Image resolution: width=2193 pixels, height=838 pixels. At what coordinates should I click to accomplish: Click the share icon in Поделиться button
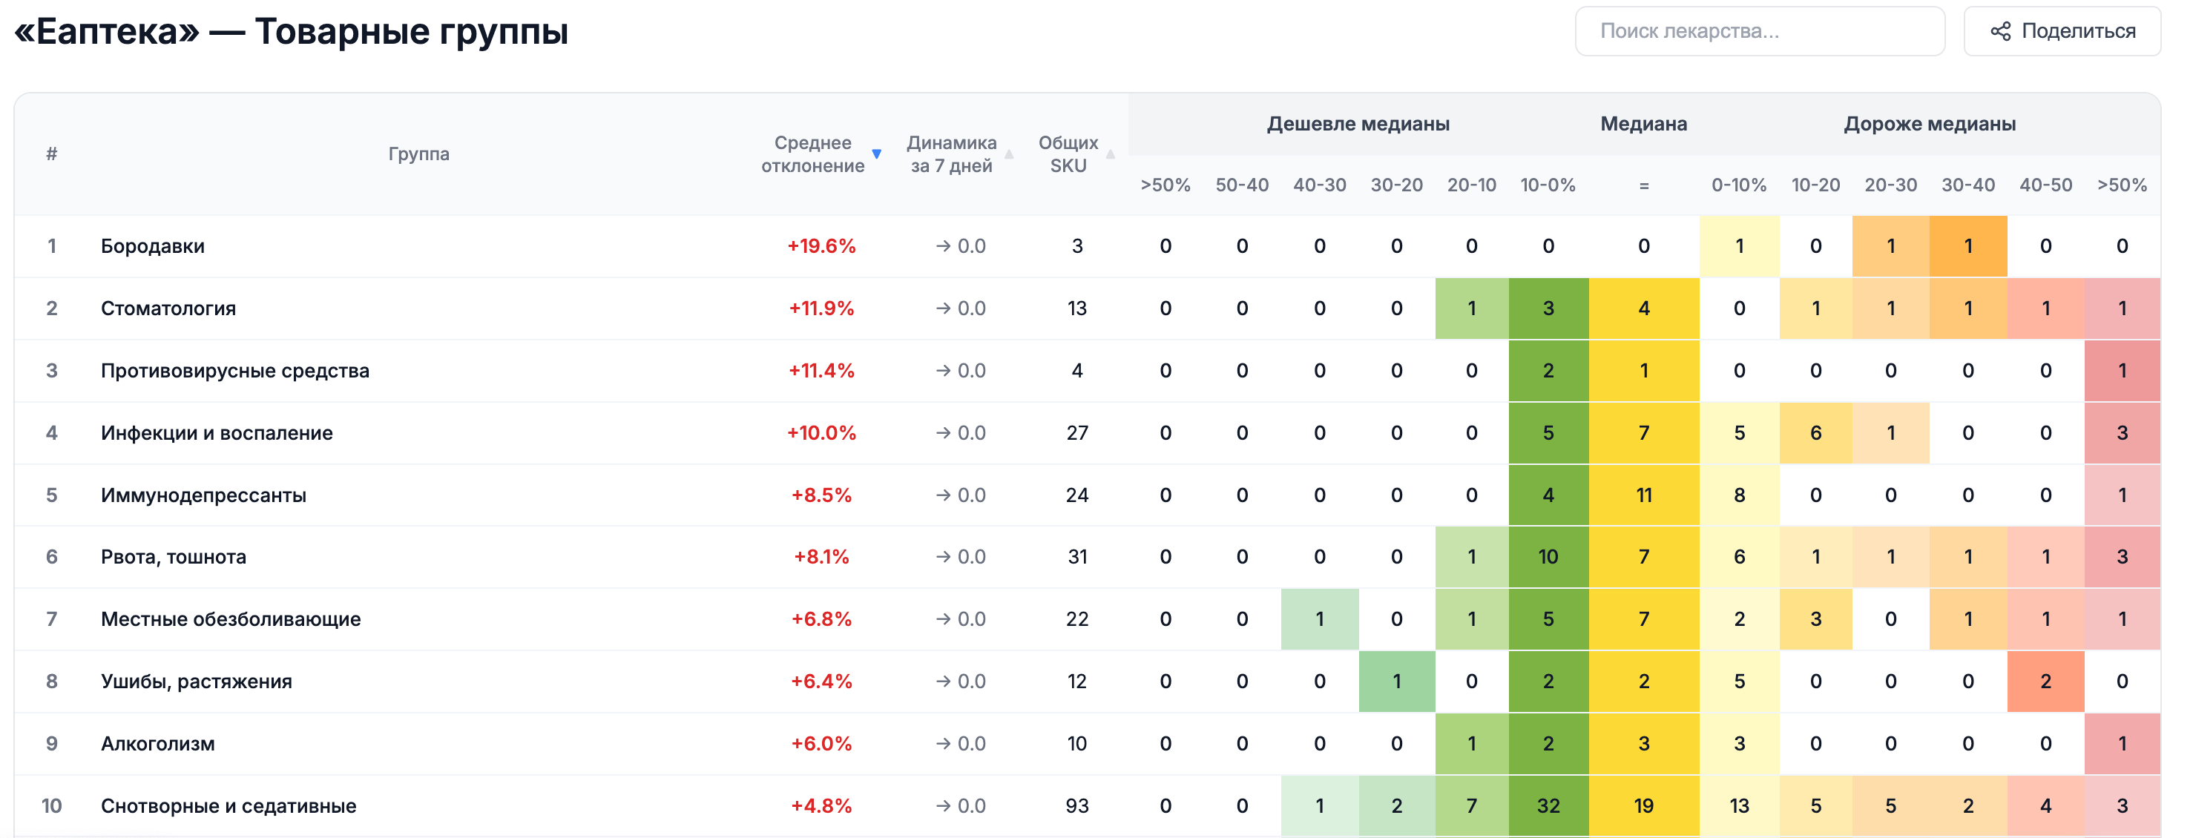pyautogui.click(x=2000, y=31)
